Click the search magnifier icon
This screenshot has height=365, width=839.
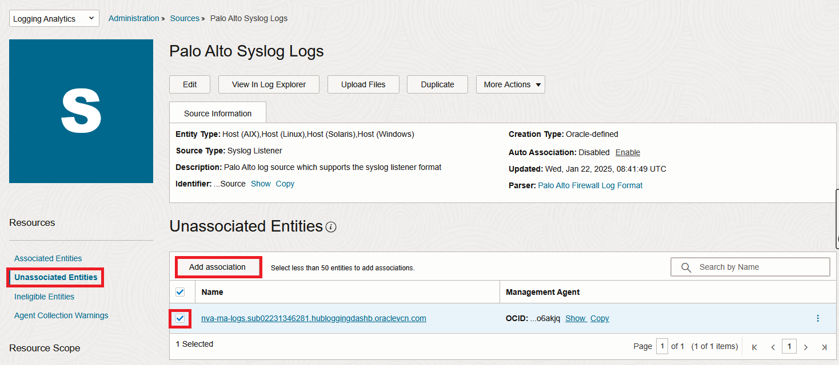pyautogui.click(x=686, y=267)
